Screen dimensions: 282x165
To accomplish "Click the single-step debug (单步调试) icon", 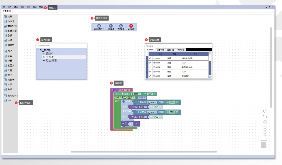I will pos(121,26).
